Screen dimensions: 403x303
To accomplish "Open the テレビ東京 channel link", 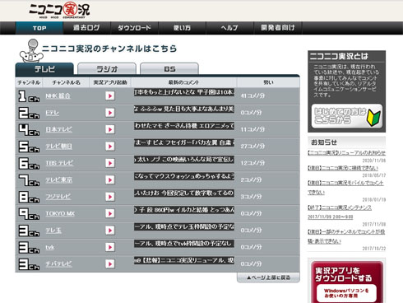I will point(59,179).
